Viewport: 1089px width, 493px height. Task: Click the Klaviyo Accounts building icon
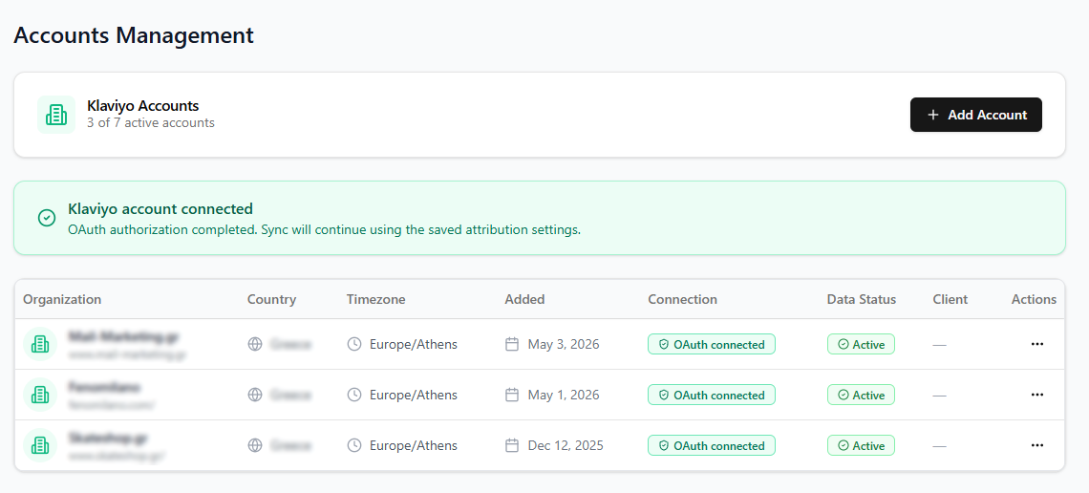click(x=56, y=115)
